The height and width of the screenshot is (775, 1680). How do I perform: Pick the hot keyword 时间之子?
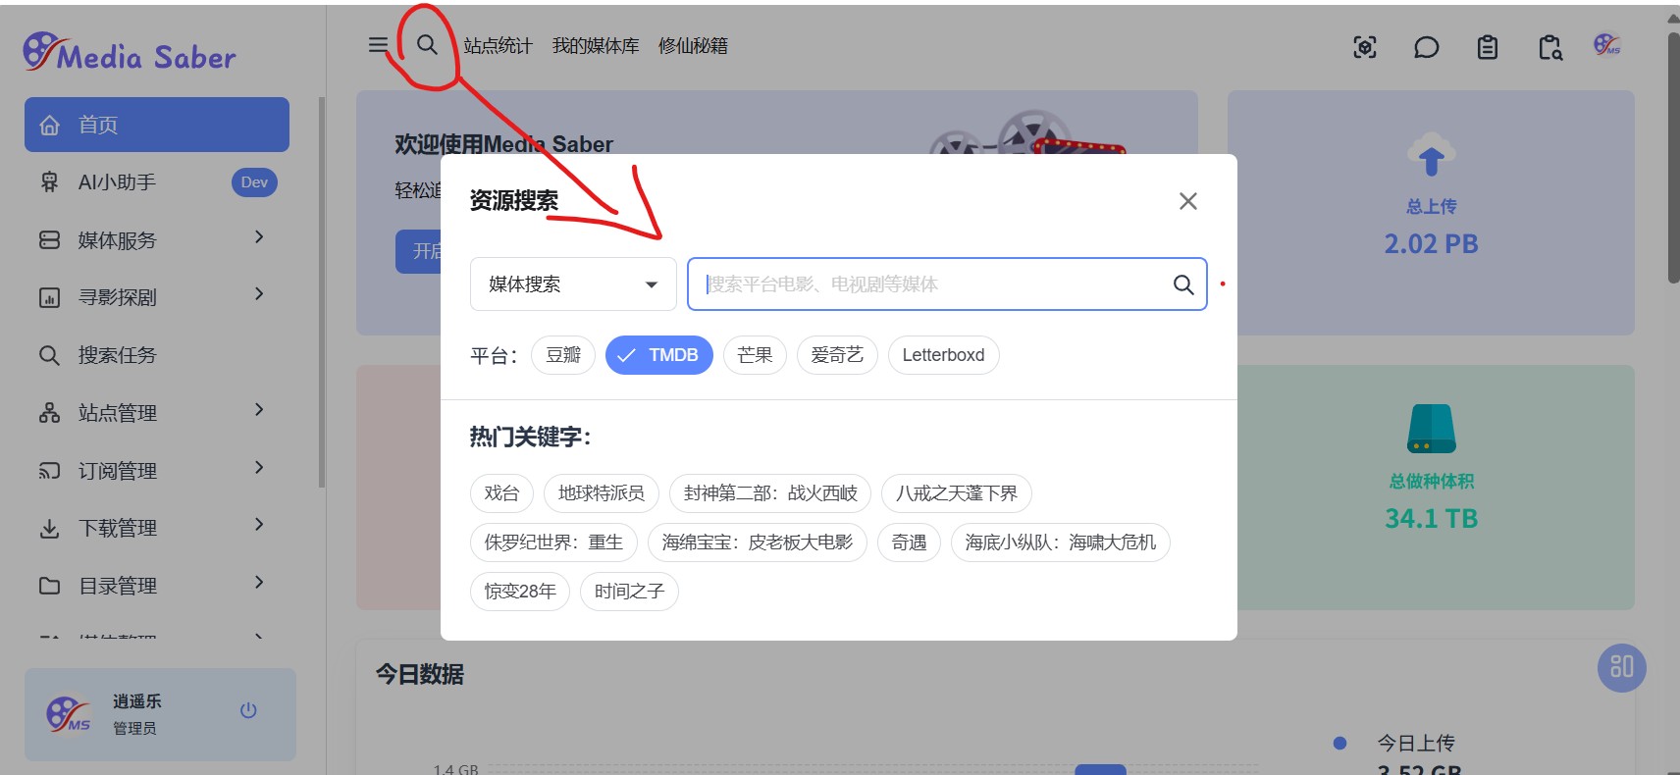[x=629, y=592]
